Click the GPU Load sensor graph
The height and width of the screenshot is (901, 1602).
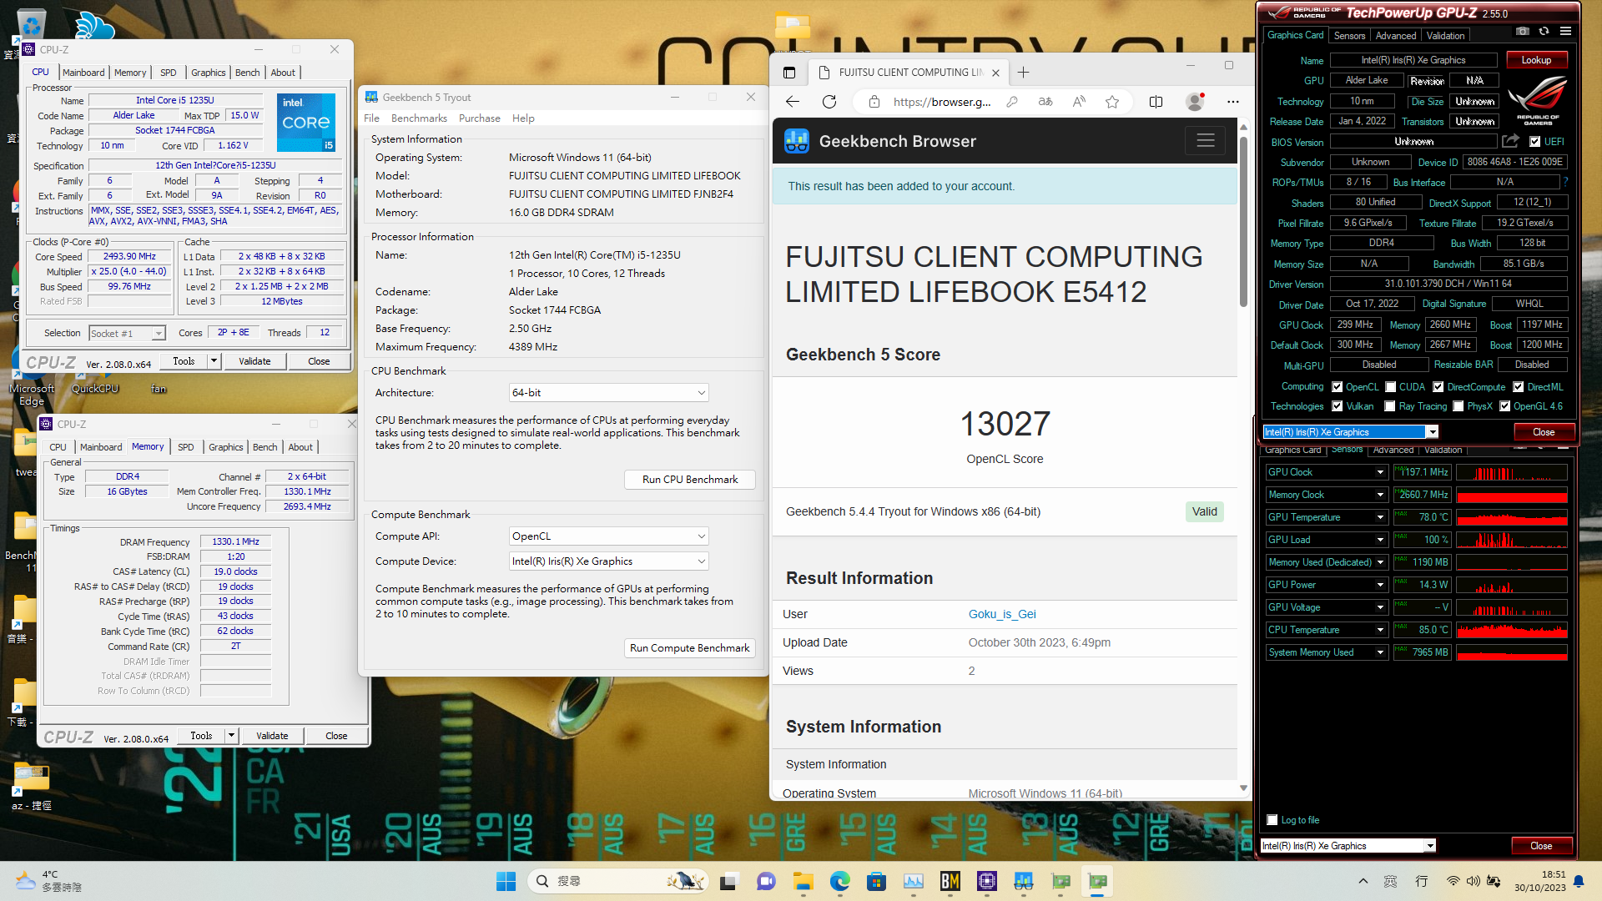click(1512, 540)
